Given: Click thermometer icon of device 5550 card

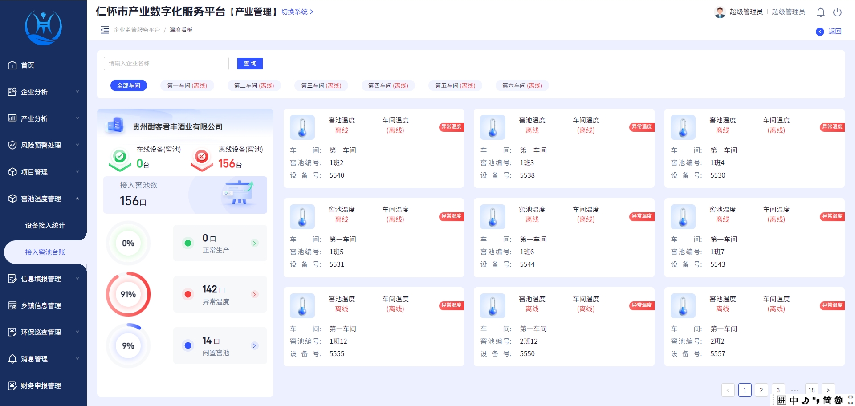Looking at the screenshot, I should click(493, 306).
